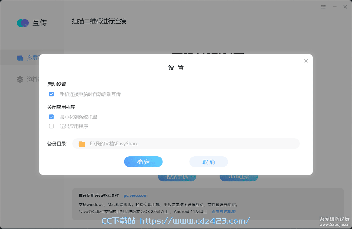This screenshot has height=229, width=352.
Task: Minimize the 互传 window
Action: tap(335, 7)
